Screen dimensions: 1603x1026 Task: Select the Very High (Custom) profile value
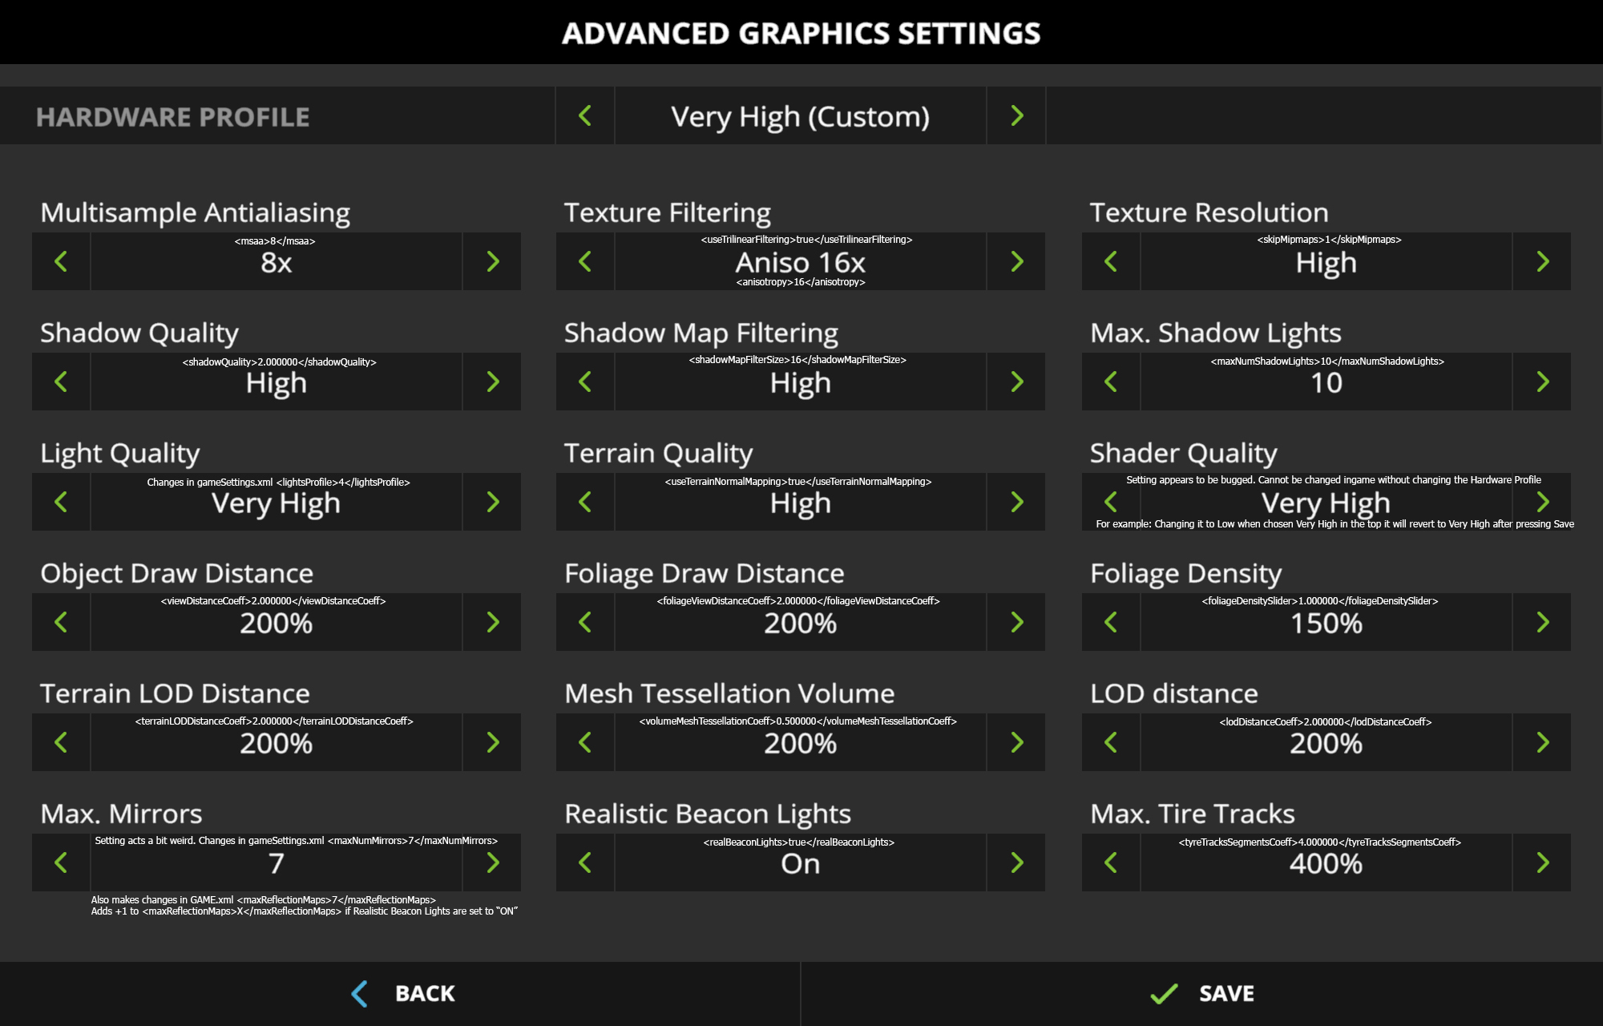pyautogui.click(x=801, y=115)
